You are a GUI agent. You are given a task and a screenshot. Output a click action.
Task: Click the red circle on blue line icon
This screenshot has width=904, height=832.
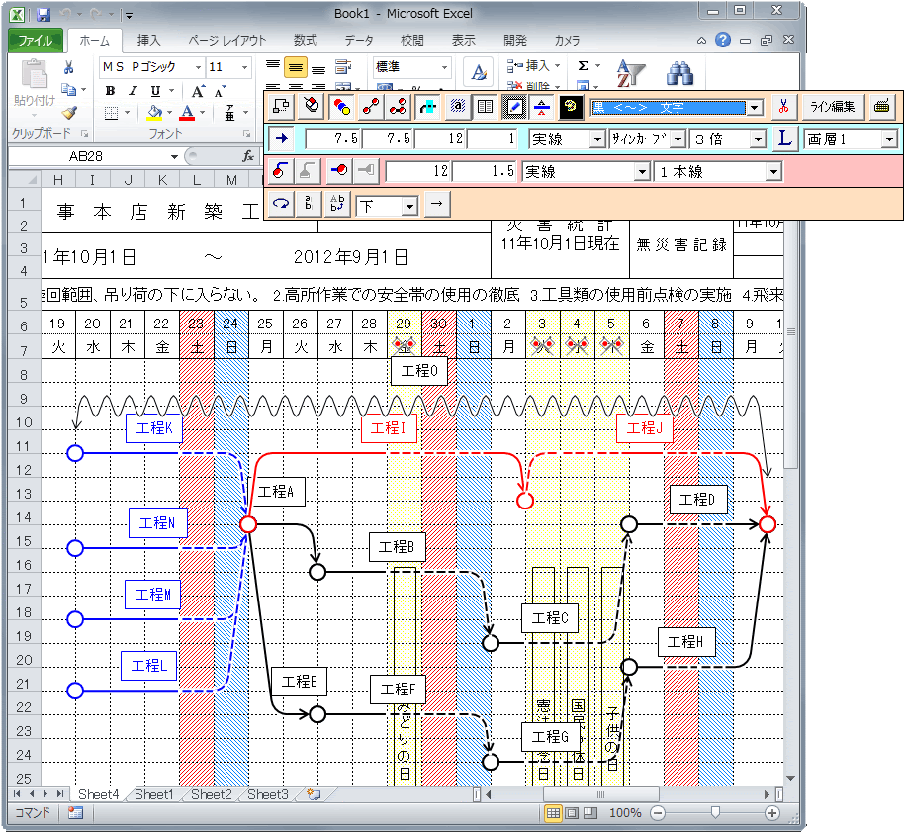point(338,171)
